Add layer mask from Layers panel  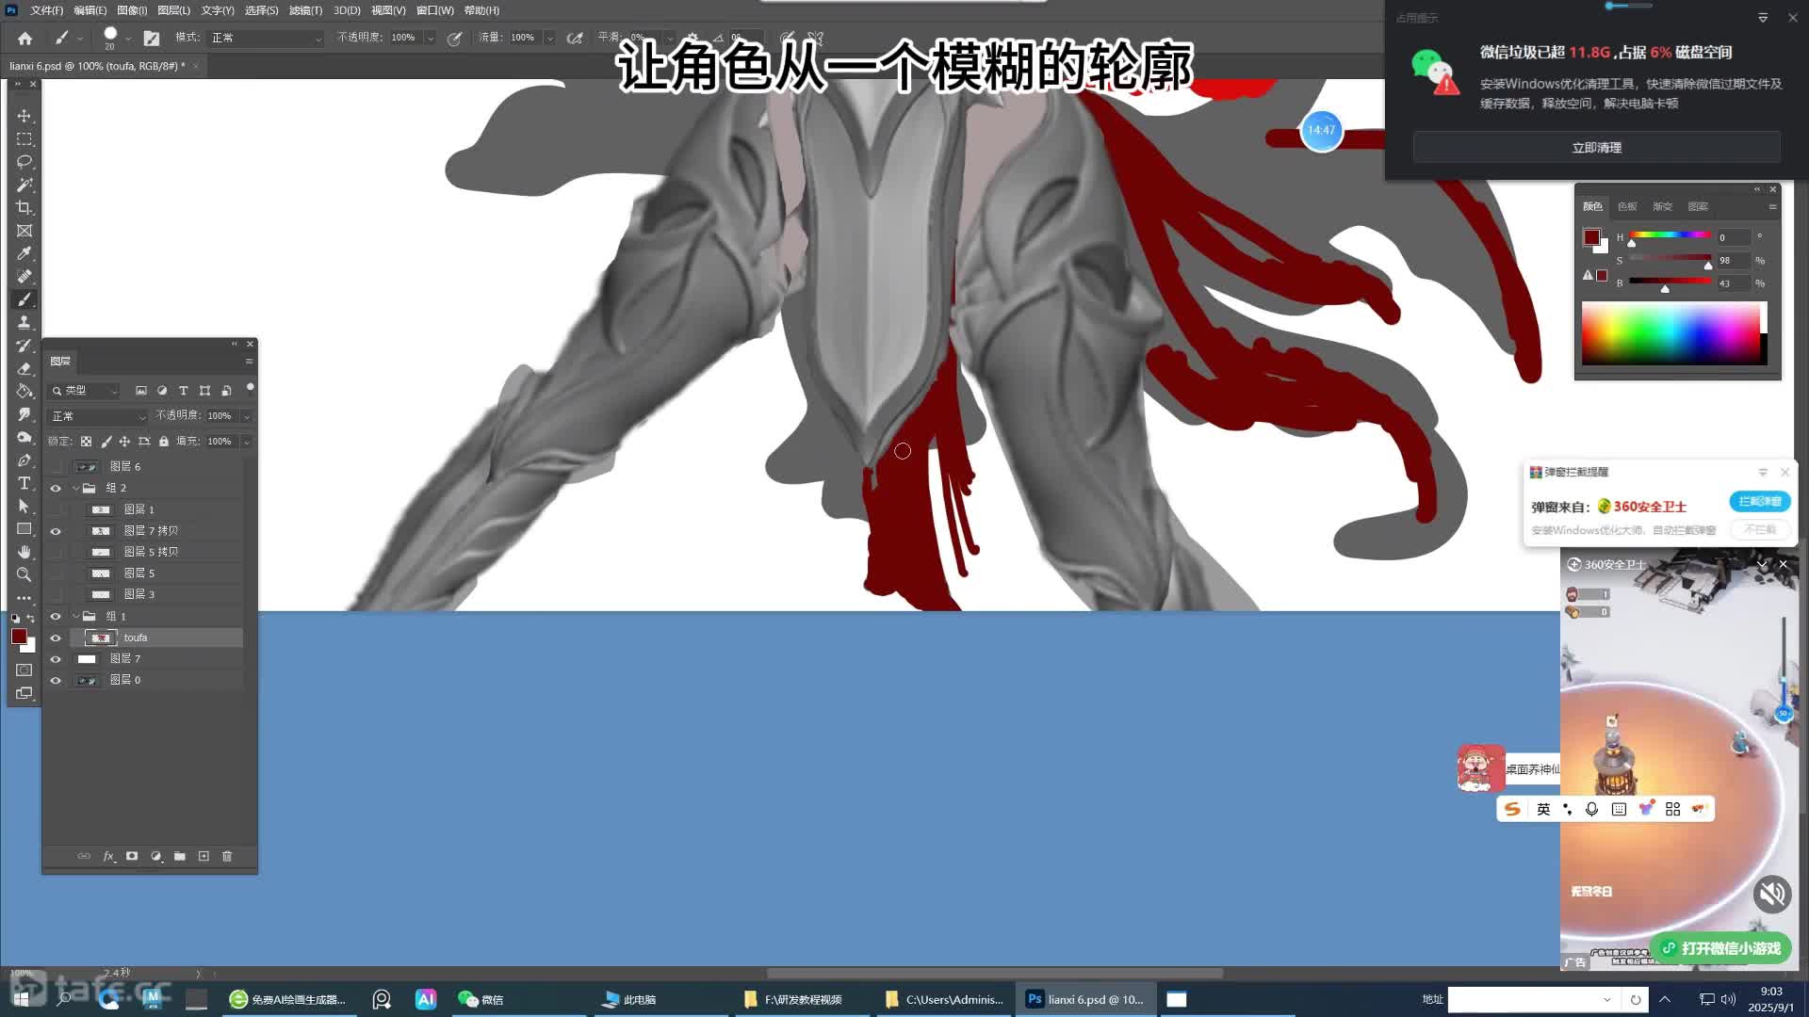coord(132,856)
